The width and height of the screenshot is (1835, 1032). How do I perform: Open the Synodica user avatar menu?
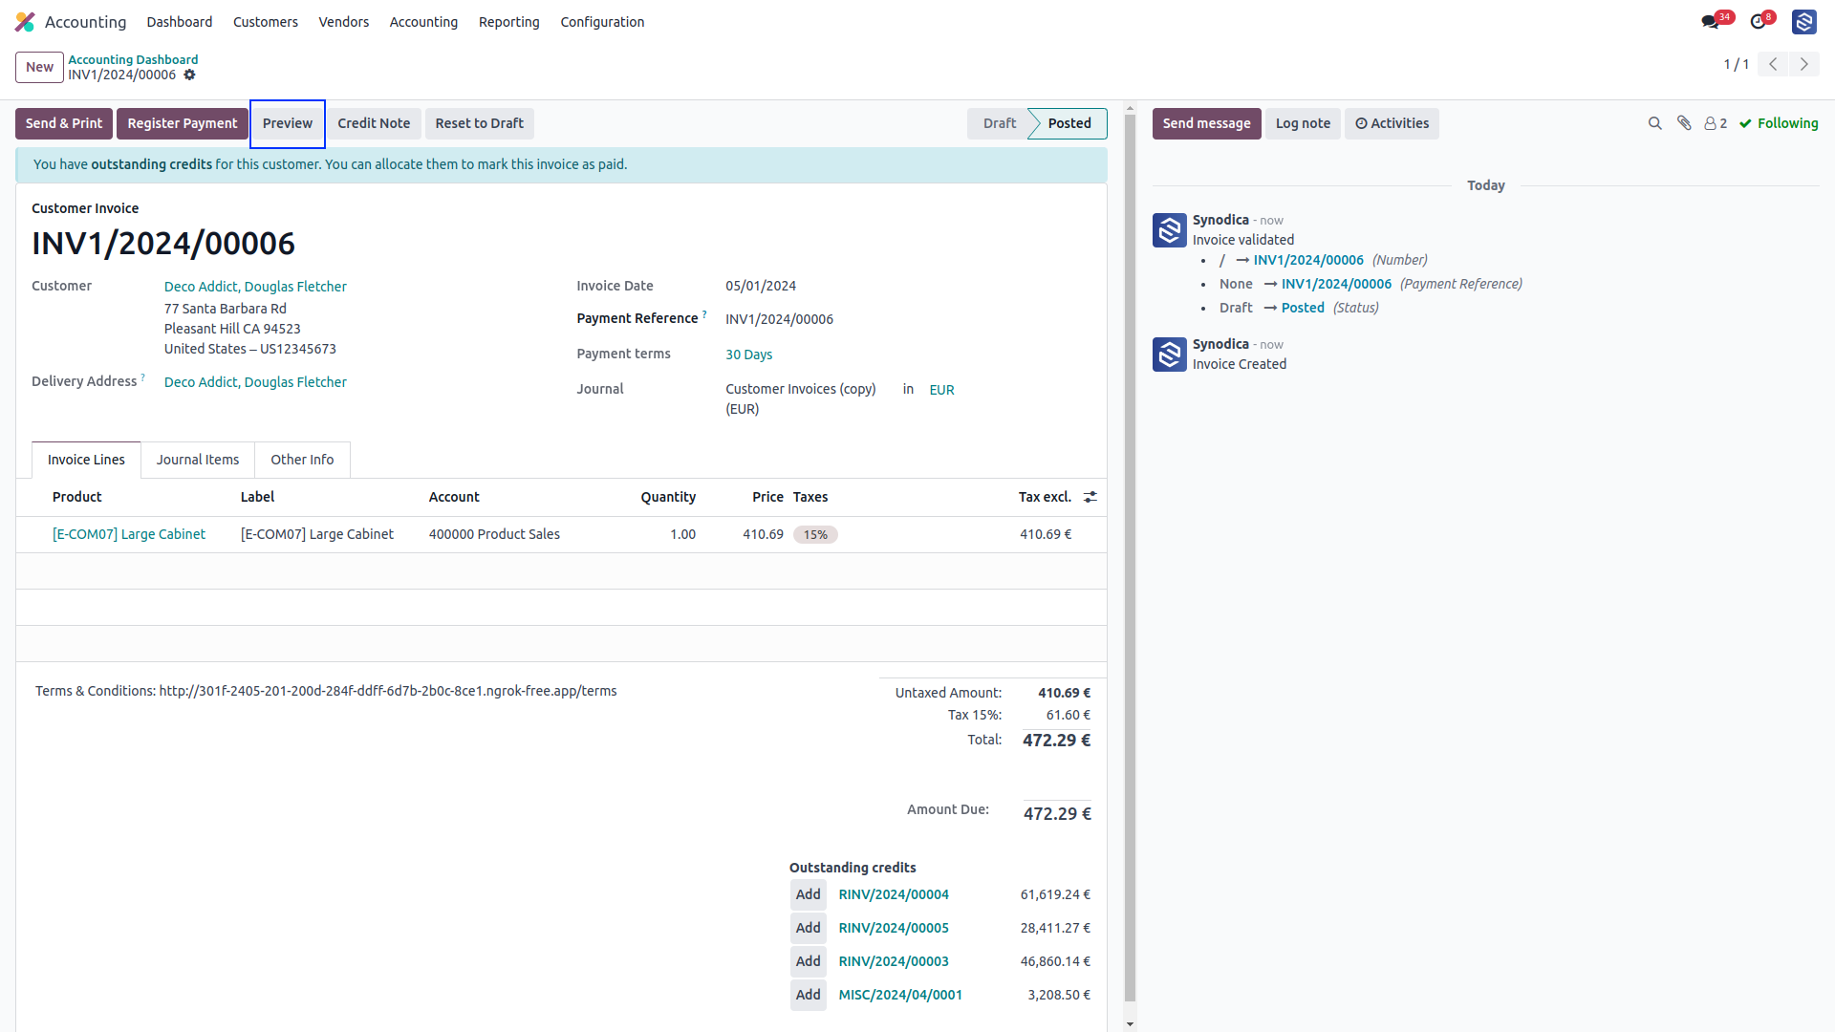(x=1804, y=22)
